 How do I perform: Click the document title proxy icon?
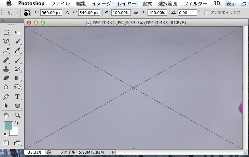pos(88,23)
